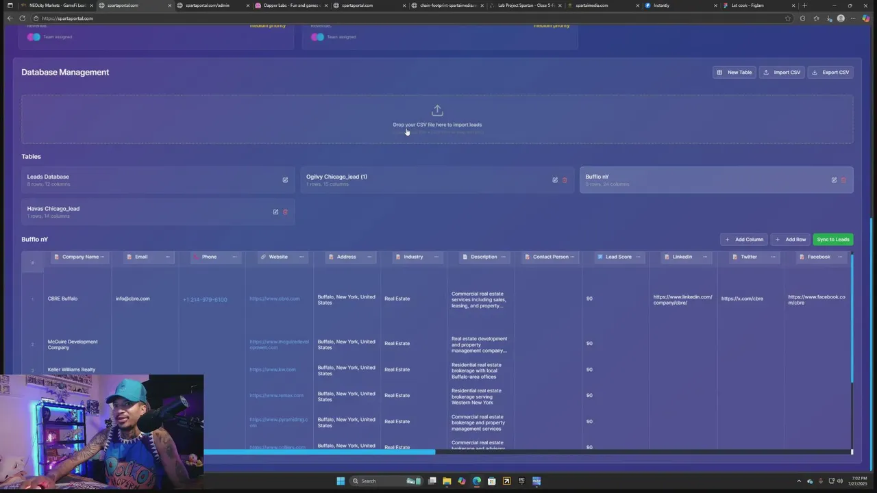Click the Address column type icon
Screen dimensions: 877x493
[331, 257]
